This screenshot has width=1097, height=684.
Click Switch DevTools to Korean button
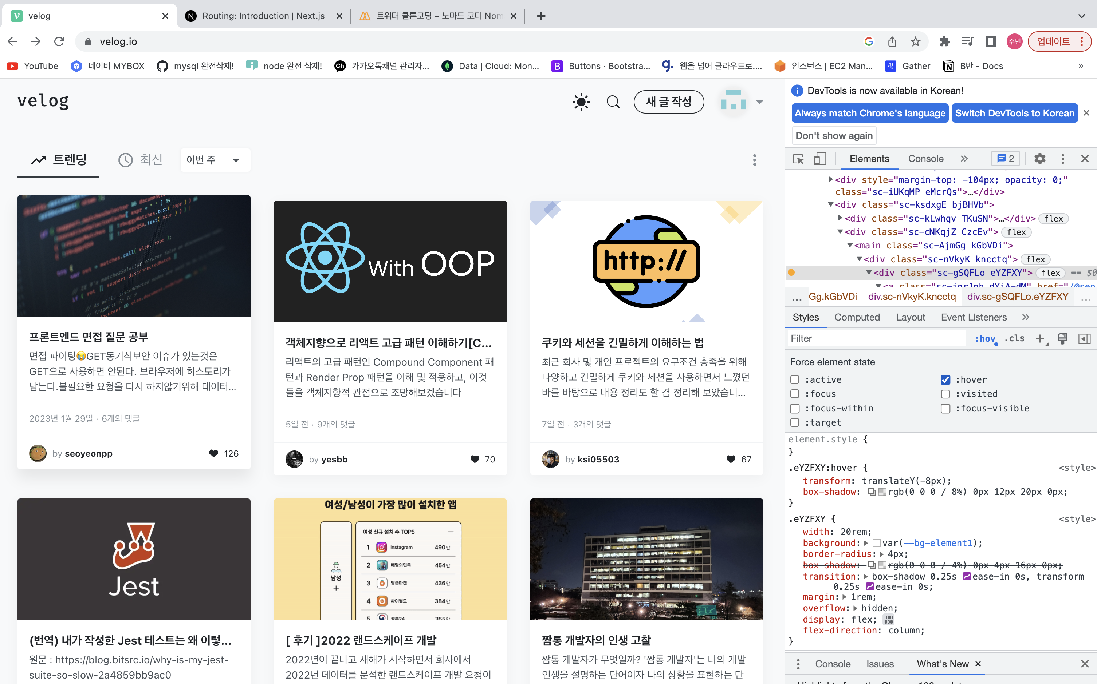[1014, 113]
